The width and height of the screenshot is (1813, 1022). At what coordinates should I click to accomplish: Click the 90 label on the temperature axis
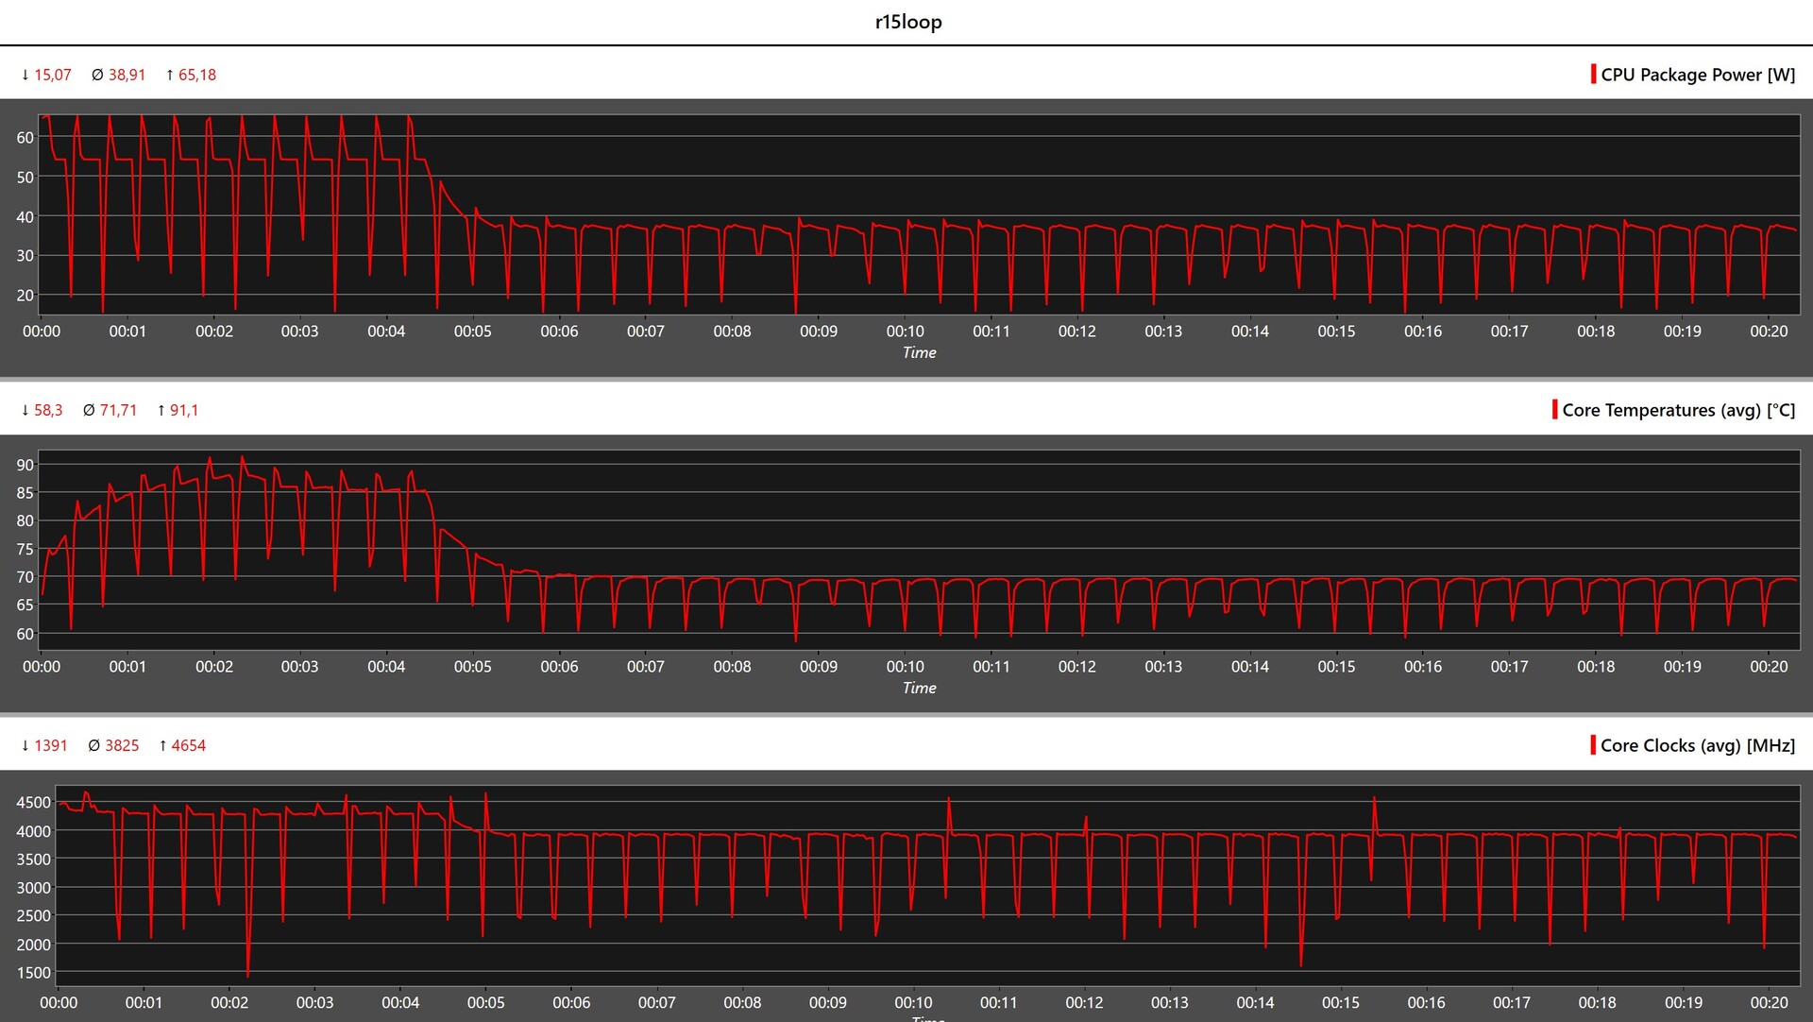tap(25, 465)
